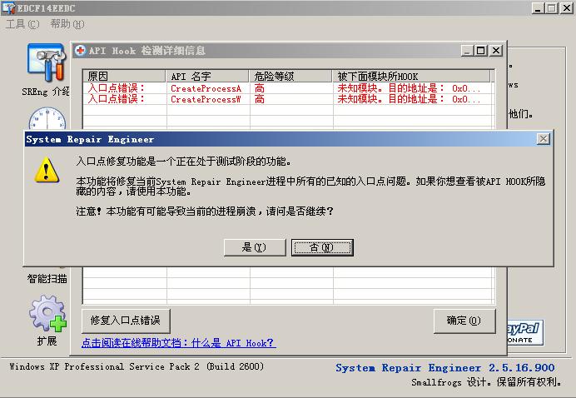Close the System Repair Engineer dialog
Viewport: 576px width, 398px height.
click(x=544, y=139)
